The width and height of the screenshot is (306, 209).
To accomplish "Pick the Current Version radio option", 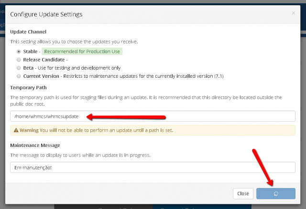I will [19, 76].
